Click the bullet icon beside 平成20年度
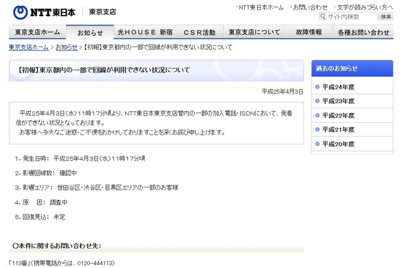Image resolution: width=402 pixels, height=268 pixels. (x=317, y=144)
